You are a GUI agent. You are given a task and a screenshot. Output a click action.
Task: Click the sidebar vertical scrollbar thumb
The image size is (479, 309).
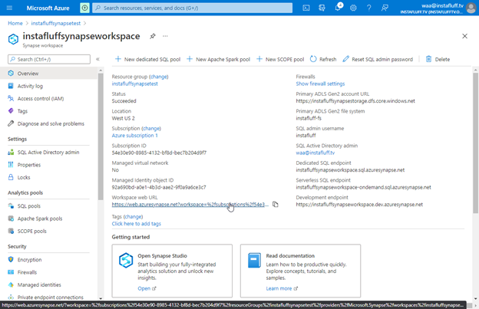(101, 136)
